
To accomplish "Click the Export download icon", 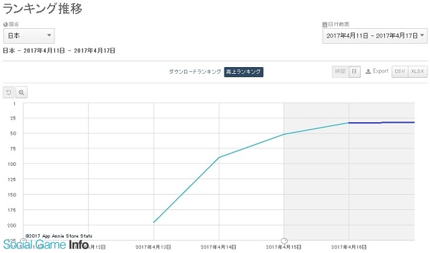I will click(x=368, y=71).
